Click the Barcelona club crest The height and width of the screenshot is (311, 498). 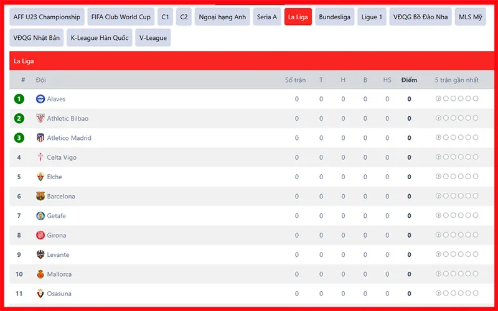[x=40, y=197]
